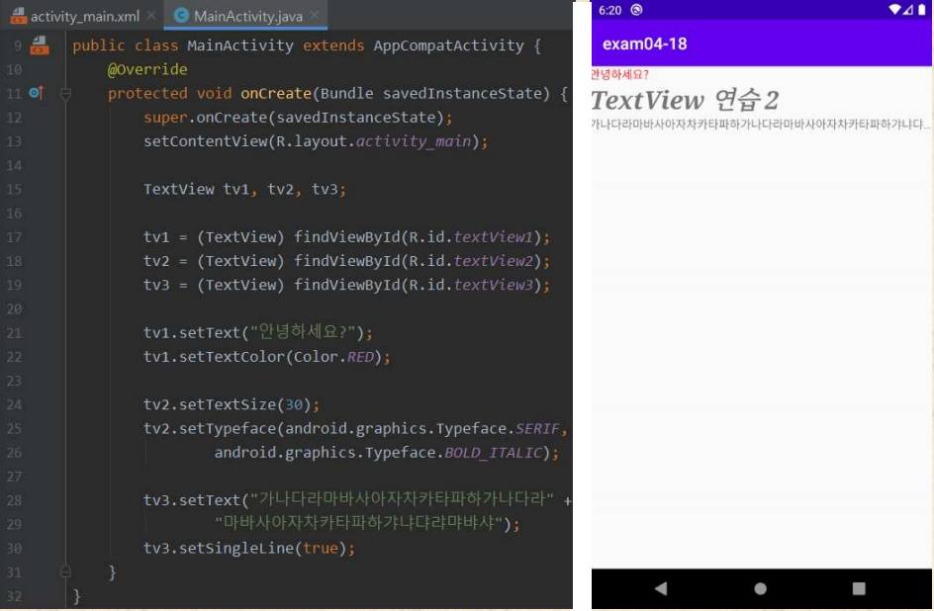Click the RED constant in setTextColor

pos(360,357)
